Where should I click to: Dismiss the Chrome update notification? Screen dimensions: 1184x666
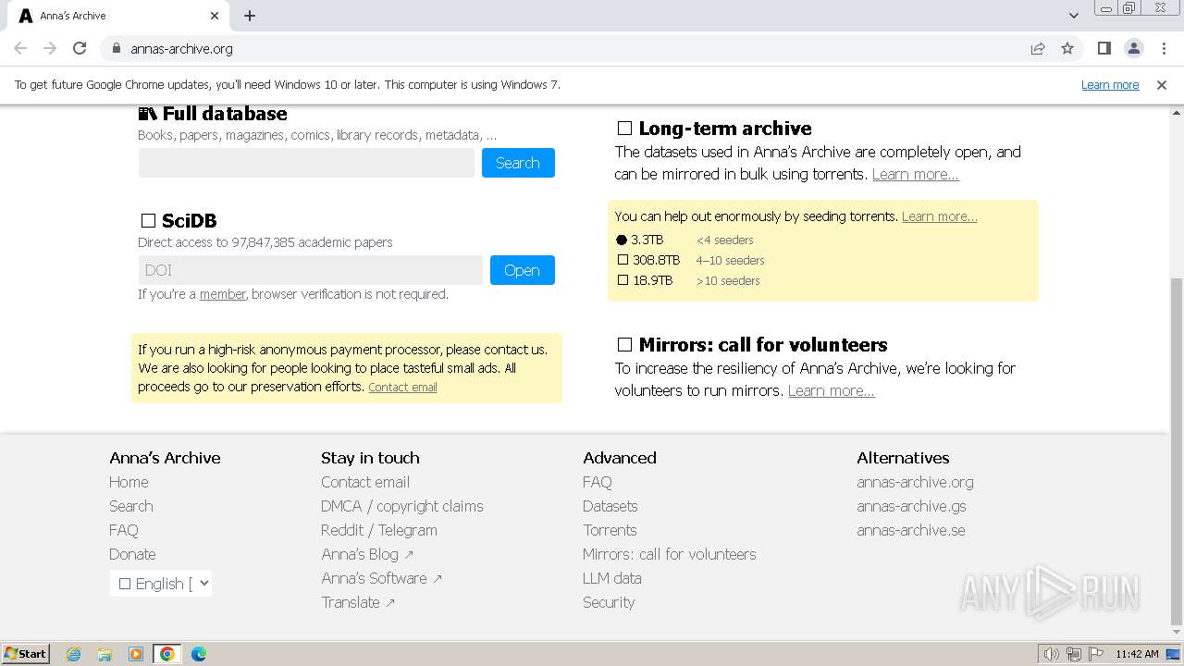(1162, 84)
